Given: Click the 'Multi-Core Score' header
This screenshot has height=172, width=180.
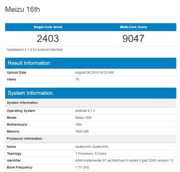Looking at the screenshot, I should tap(133, 27).
